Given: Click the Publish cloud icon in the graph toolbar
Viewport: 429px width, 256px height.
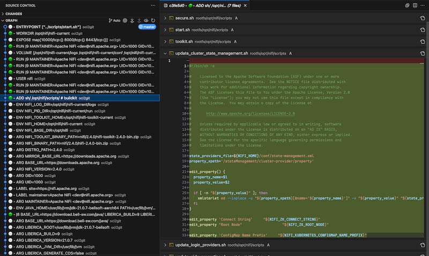Looking at the screenshot, I should [146, 20].
